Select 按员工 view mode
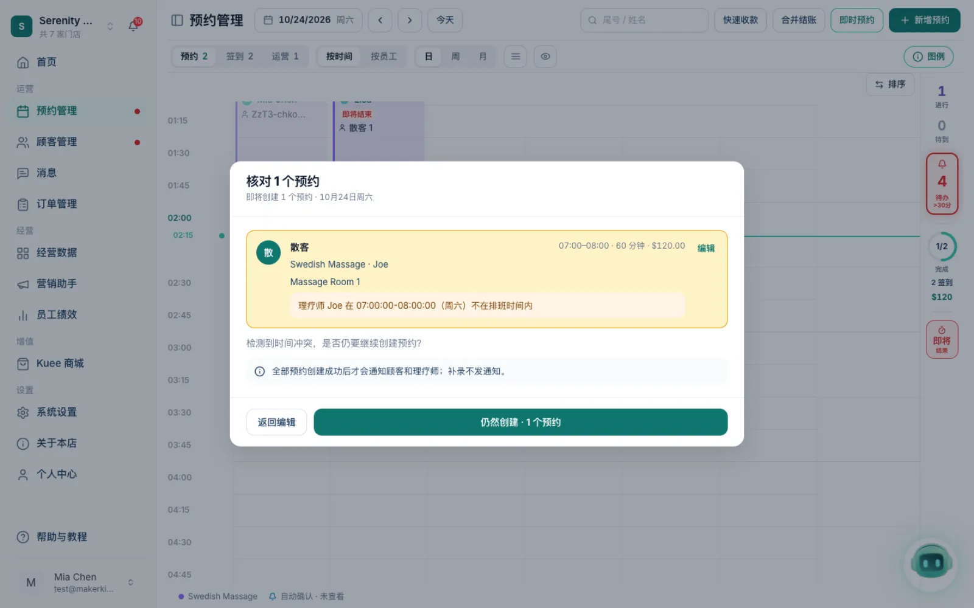 pos(384,57)
